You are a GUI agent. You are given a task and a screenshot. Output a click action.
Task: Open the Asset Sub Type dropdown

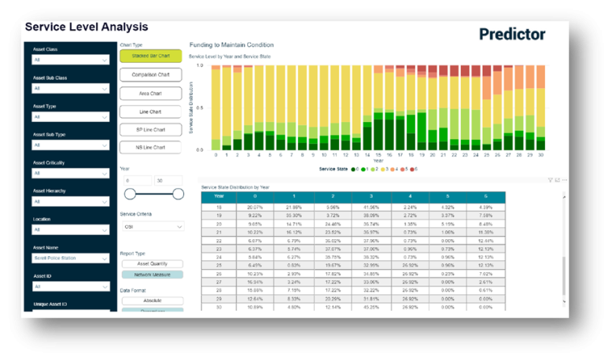coord(71,145)
